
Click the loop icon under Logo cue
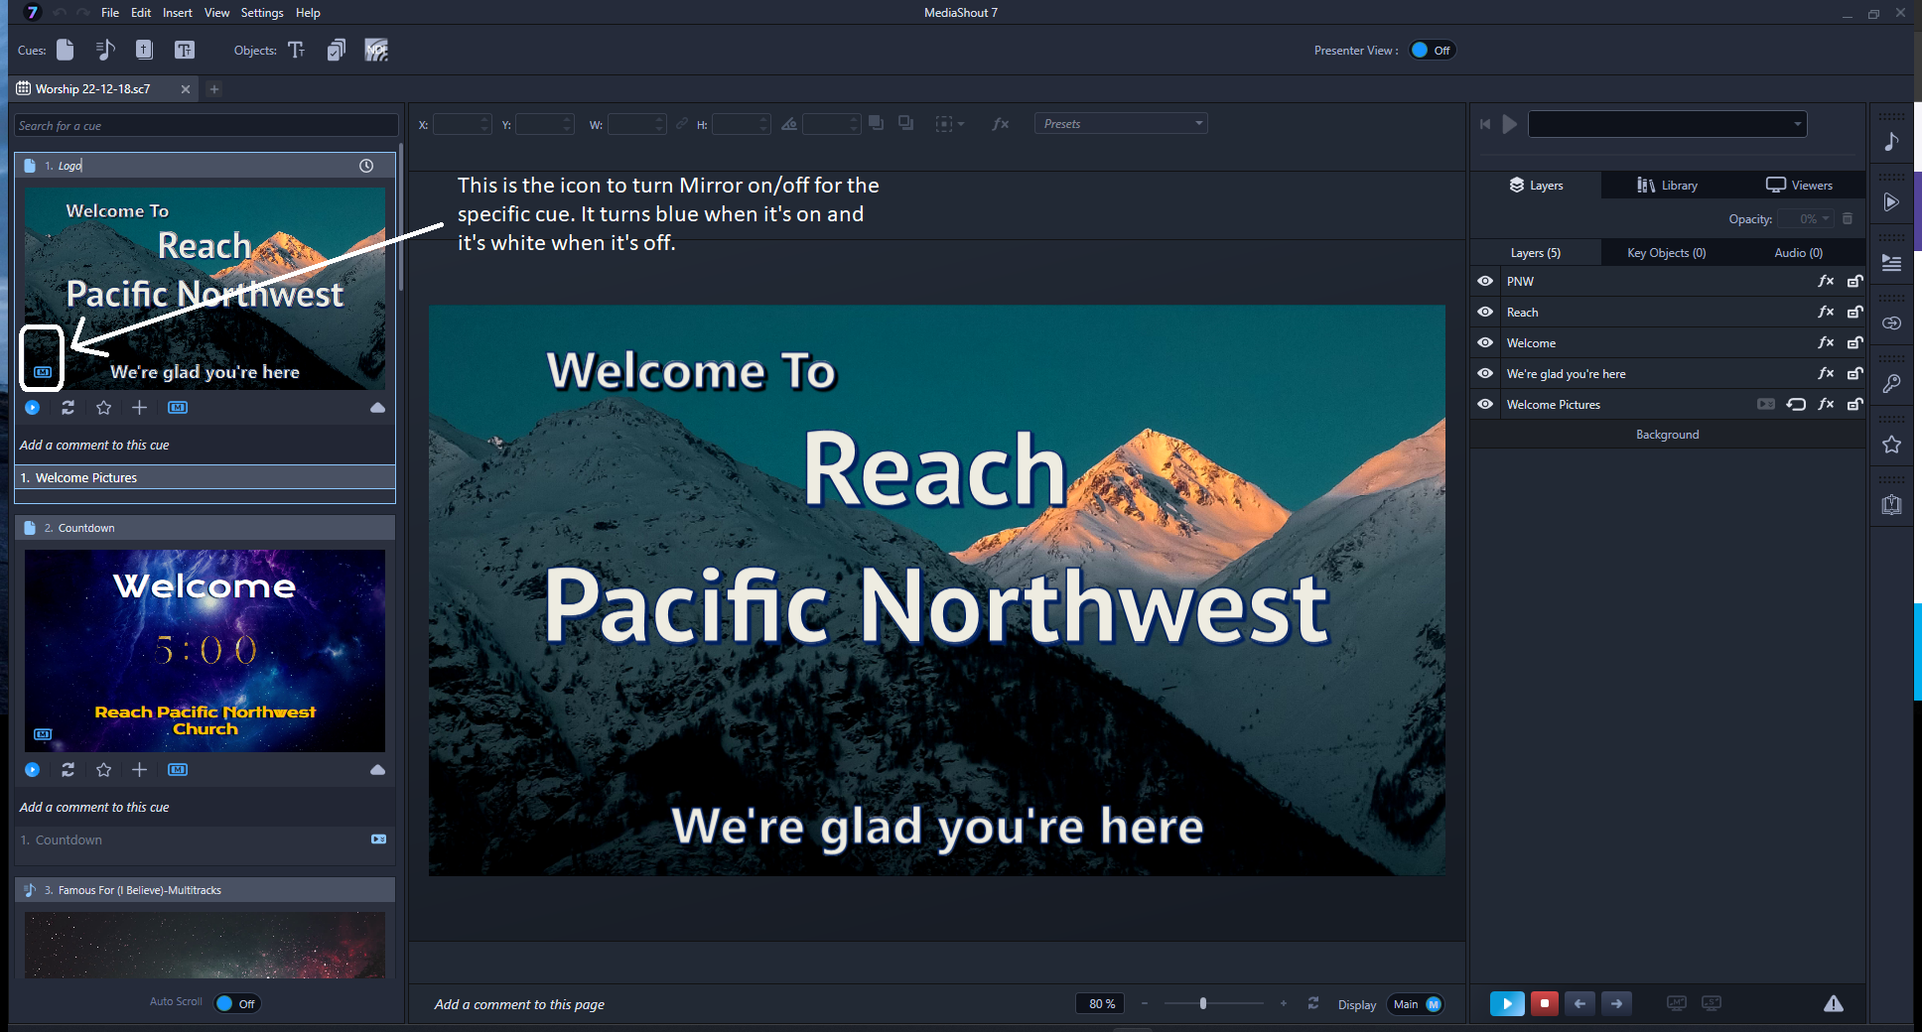point(68,408)
